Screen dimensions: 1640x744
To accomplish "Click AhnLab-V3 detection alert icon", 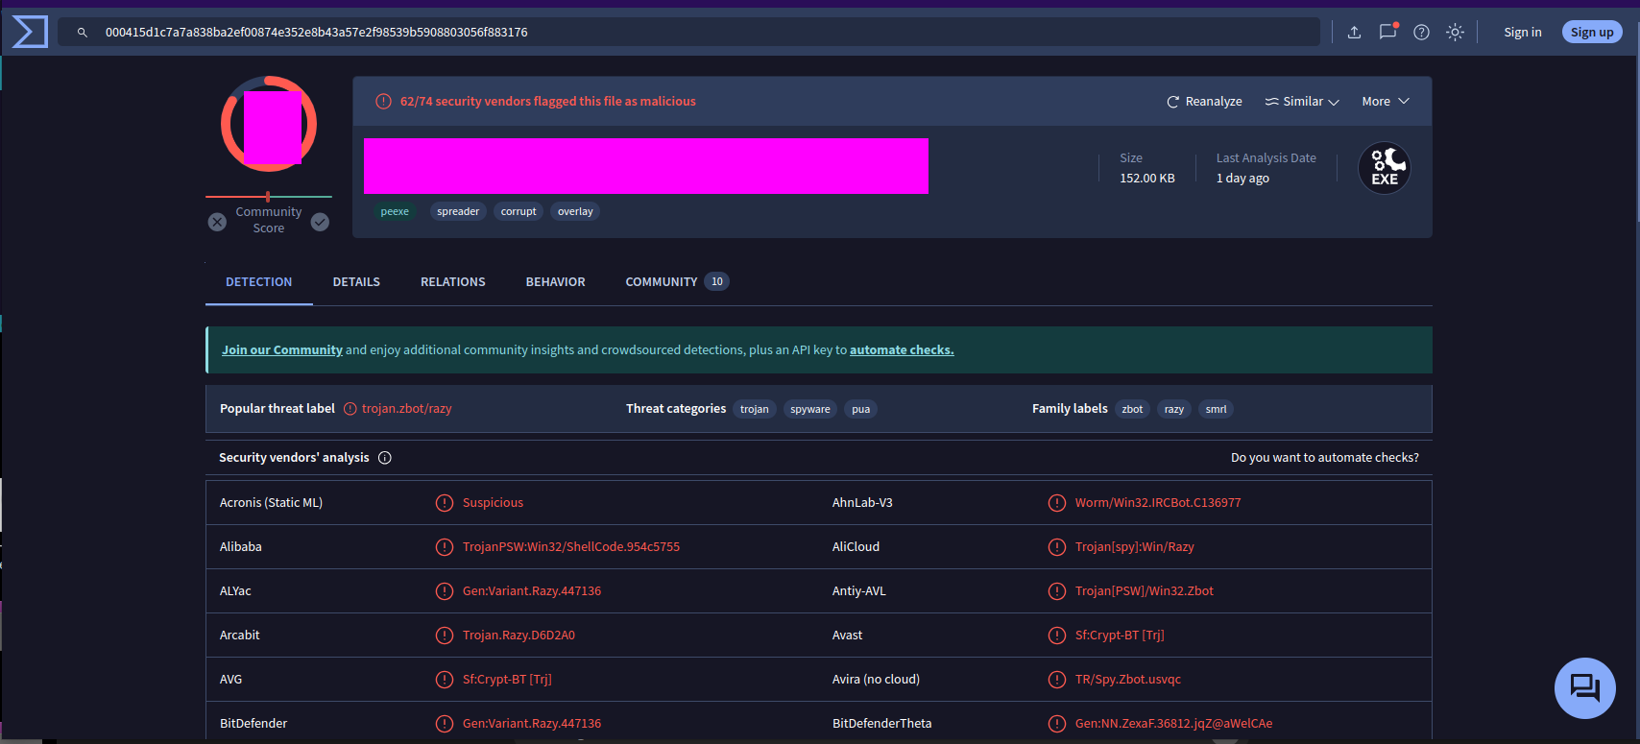I will pos(1057,503).
